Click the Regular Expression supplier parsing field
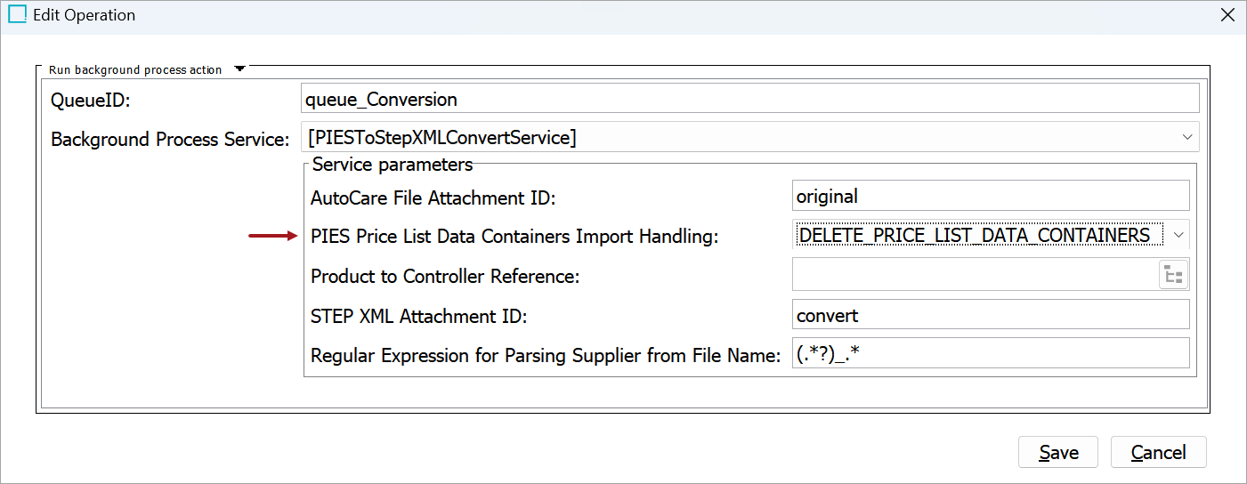Image resolution: width=1247 pixels, height=484 pixels. (990, 355)
